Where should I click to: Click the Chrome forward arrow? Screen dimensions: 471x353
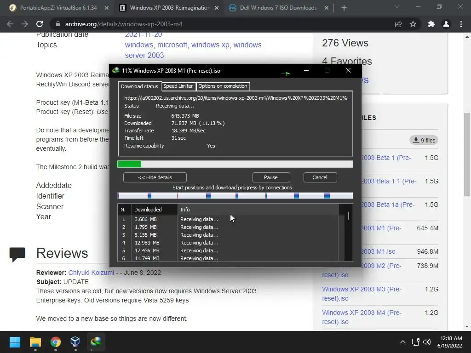(x=25, y=24)
